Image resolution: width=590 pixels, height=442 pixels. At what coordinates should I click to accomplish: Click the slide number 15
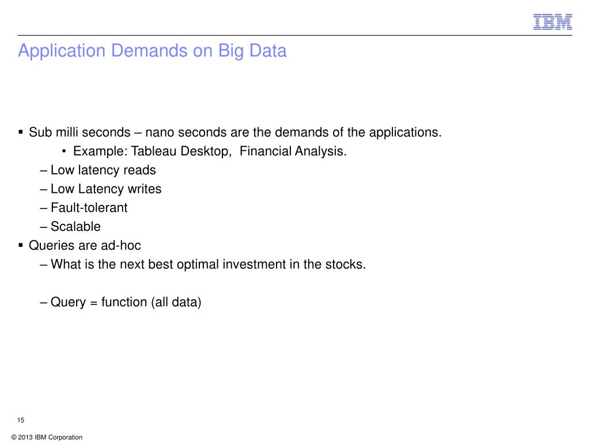click(x=21, y=420)
